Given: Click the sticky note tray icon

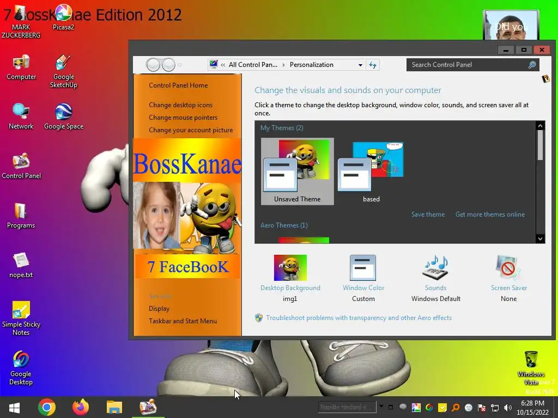Looking at the screenshot, I should coord(442,408).
